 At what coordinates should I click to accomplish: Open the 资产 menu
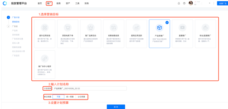pos(68,3)
